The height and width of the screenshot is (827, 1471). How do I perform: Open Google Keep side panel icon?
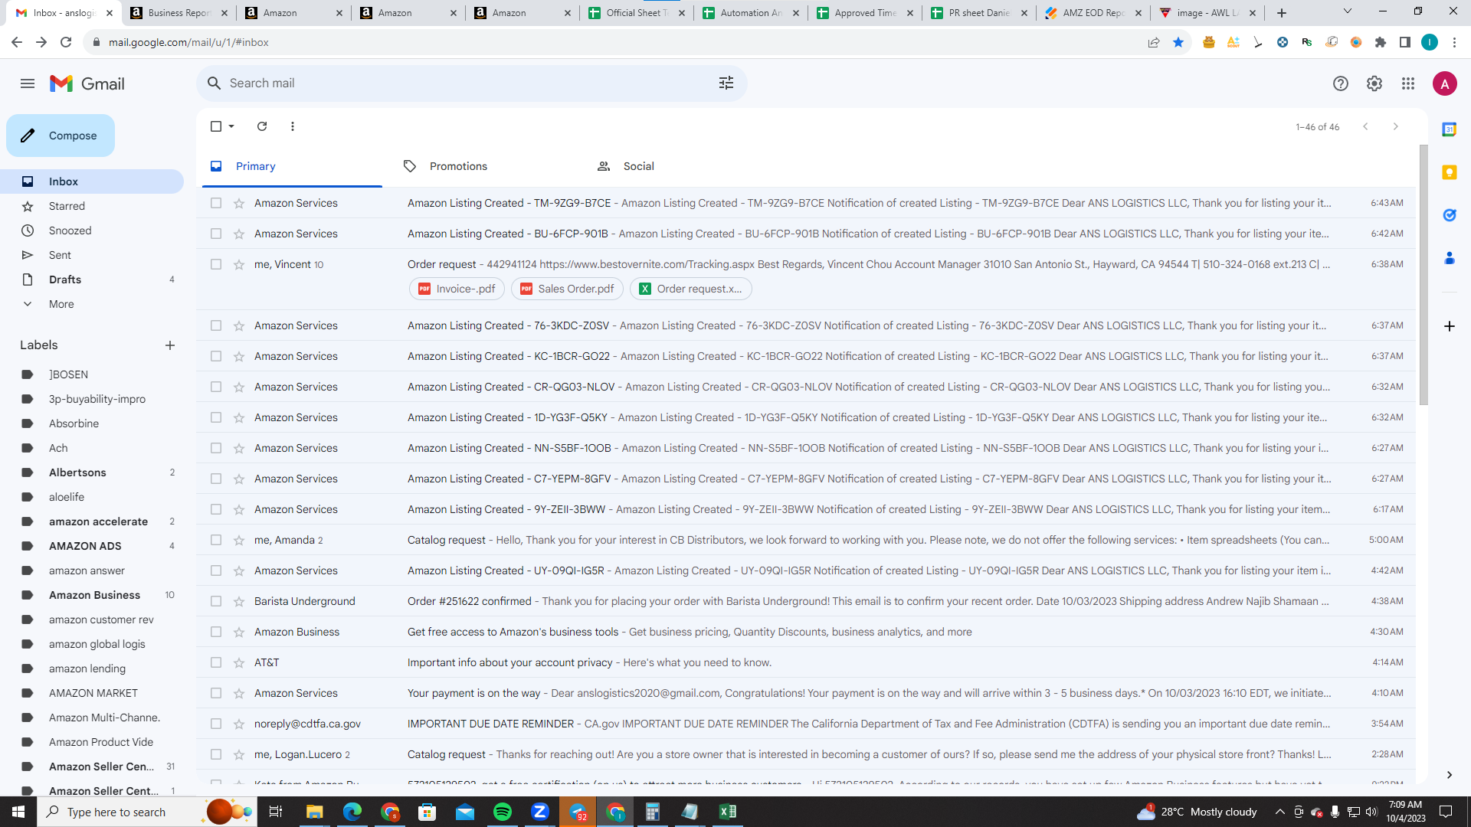click(1450, 172)
